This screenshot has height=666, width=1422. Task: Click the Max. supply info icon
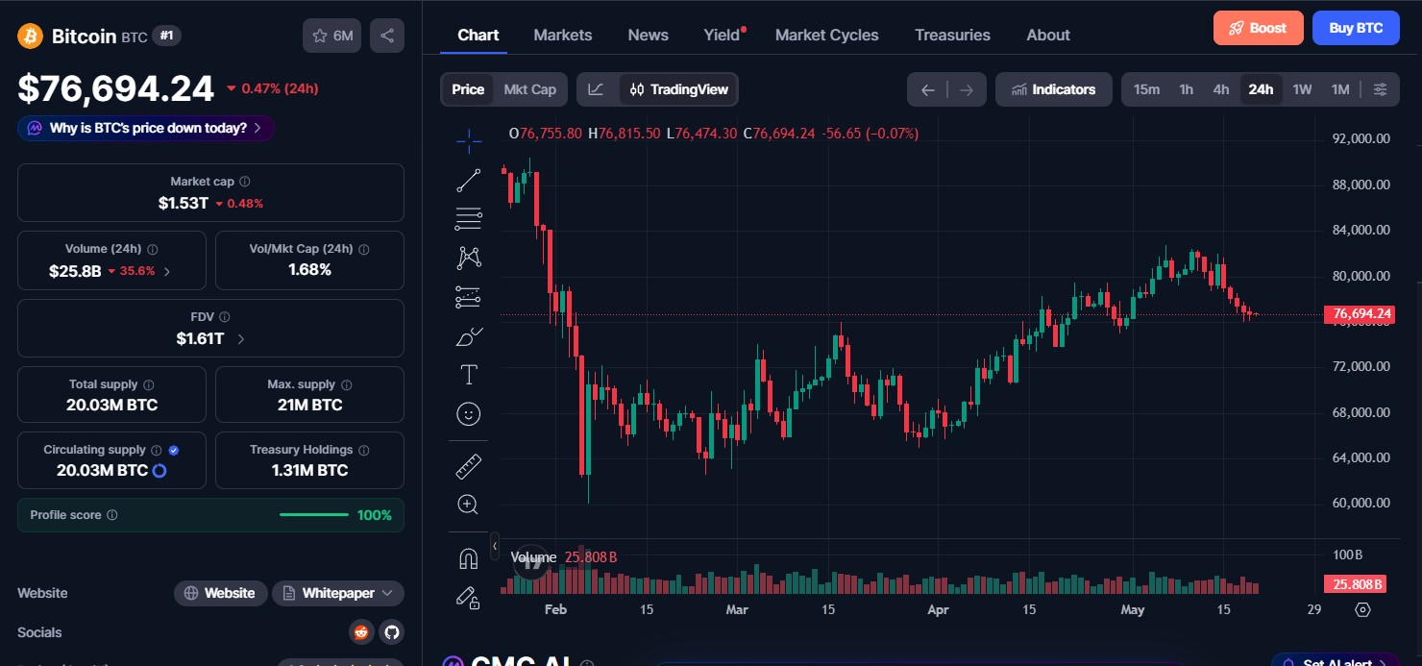(x=346, y=384)
